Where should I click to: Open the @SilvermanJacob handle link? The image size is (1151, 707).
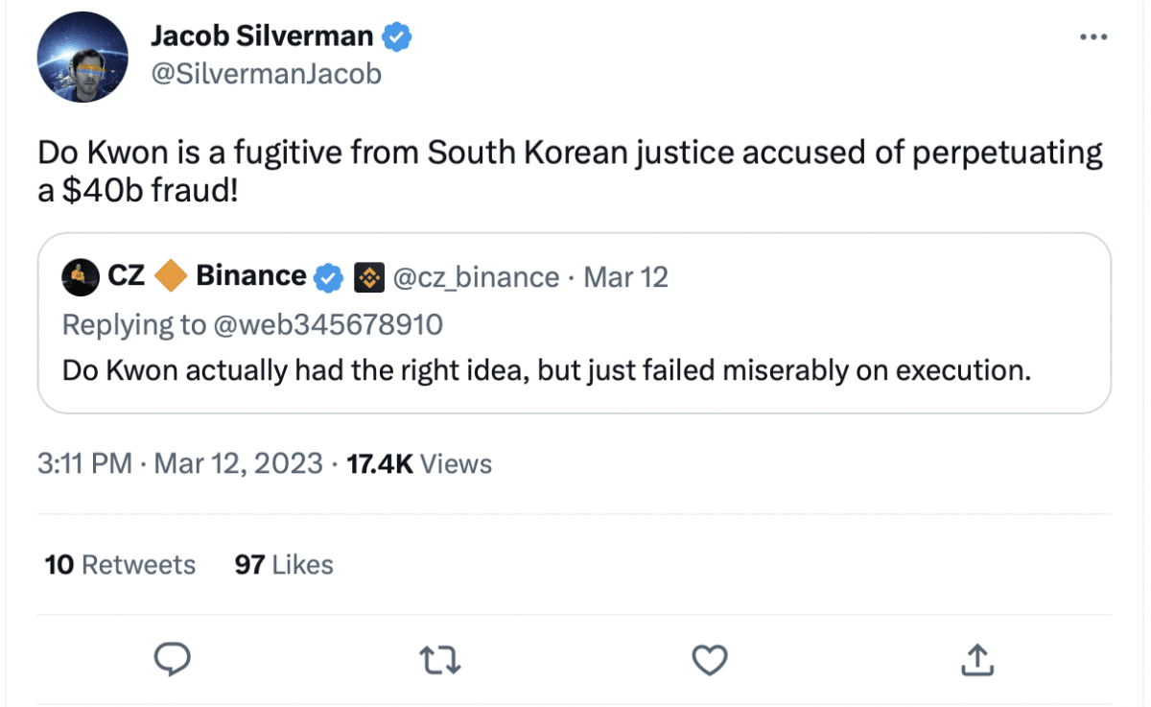tap(266, 74)
